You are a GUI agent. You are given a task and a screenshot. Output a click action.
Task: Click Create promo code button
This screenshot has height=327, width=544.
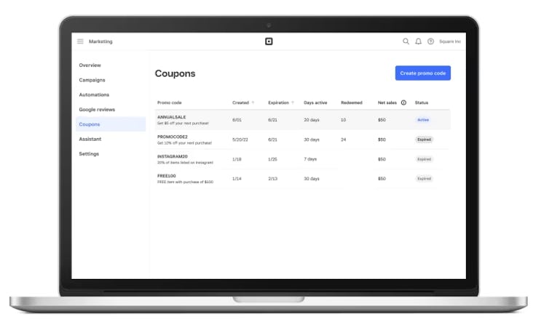point(423,73)
